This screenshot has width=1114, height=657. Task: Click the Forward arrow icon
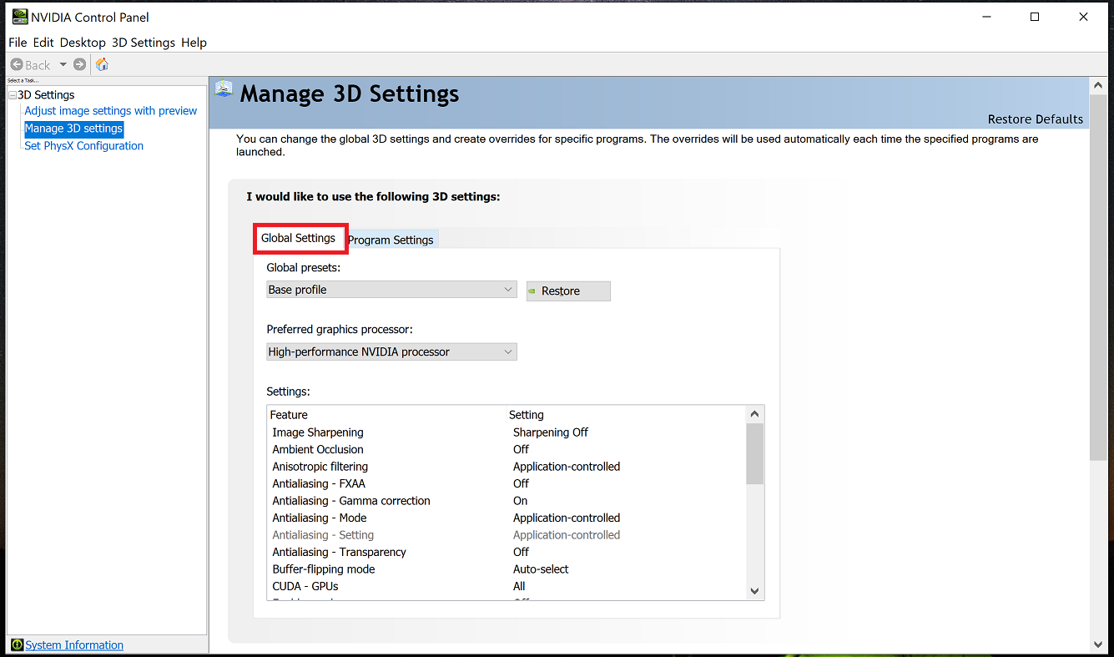79,64
